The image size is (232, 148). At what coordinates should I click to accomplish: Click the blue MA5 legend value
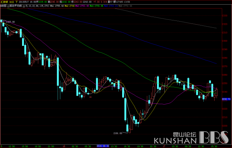pos(113,6)
